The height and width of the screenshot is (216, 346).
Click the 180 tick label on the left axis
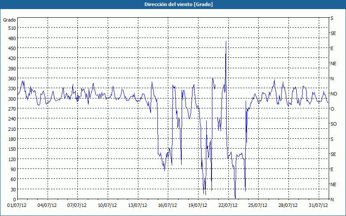click(x=12, y=139)
